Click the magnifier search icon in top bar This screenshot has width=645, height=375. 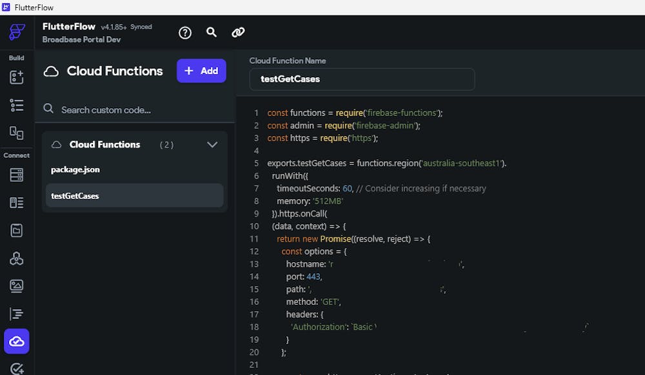pyautogui.click(x=212, y=32)
